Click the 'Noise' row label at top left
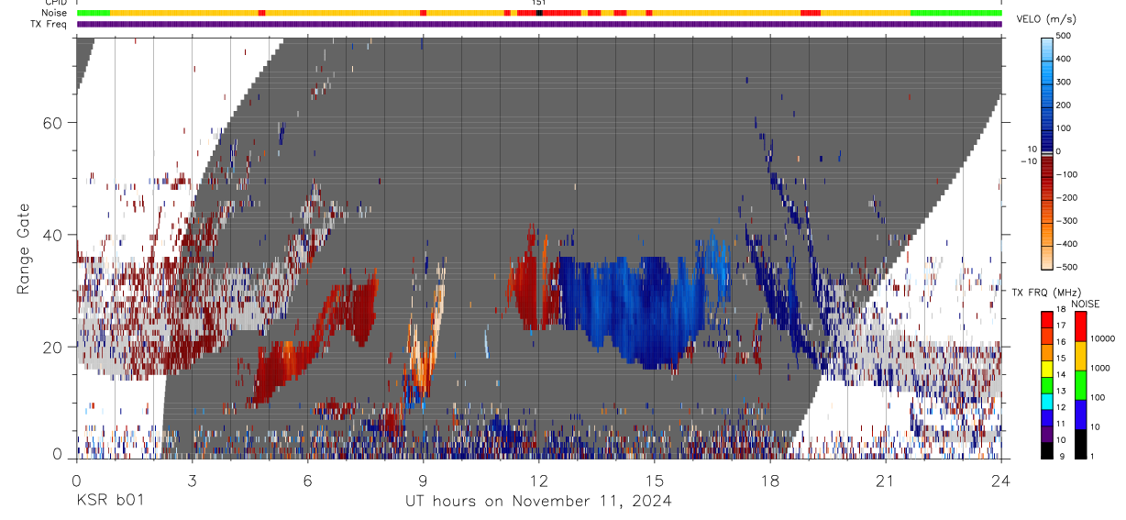 coord(55,13)
